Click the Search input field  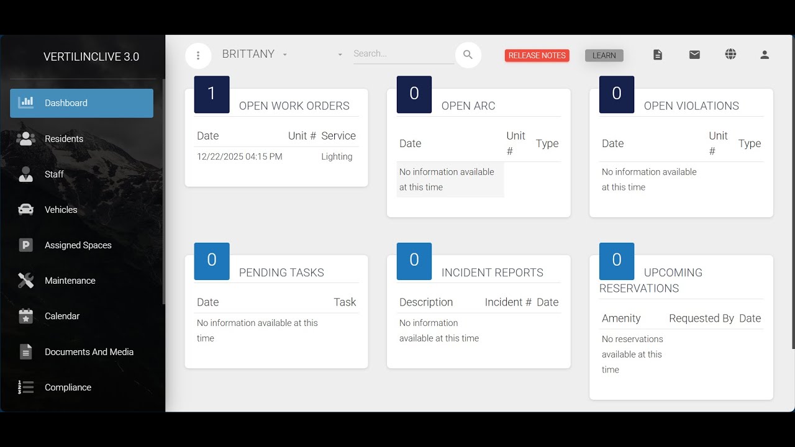(404, 54)
